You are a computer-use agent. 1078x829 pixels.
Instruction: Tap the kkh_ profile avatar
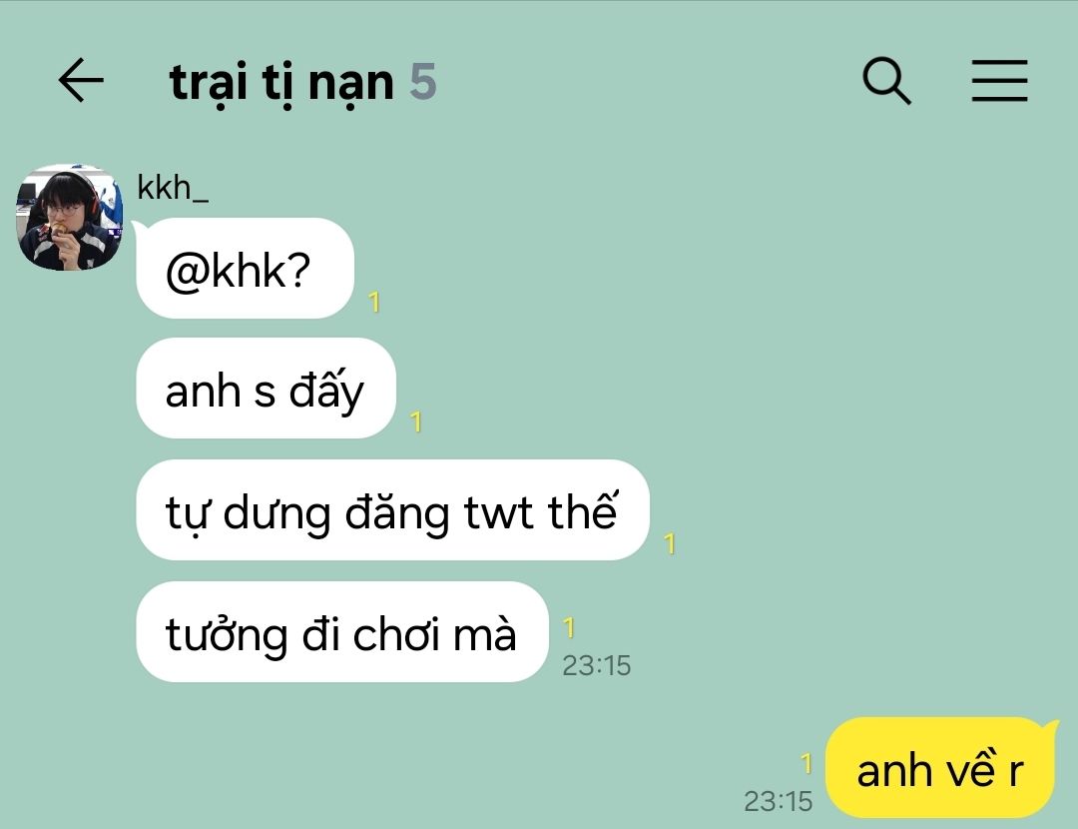pos(69,217)
